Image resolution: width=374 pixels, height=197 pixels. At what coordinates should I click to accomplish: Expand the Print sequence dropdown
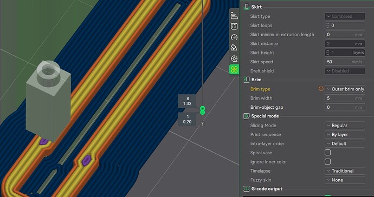tap(345, 135)
